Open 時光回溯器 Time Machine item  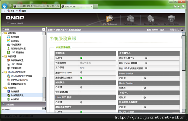[14, 45]
